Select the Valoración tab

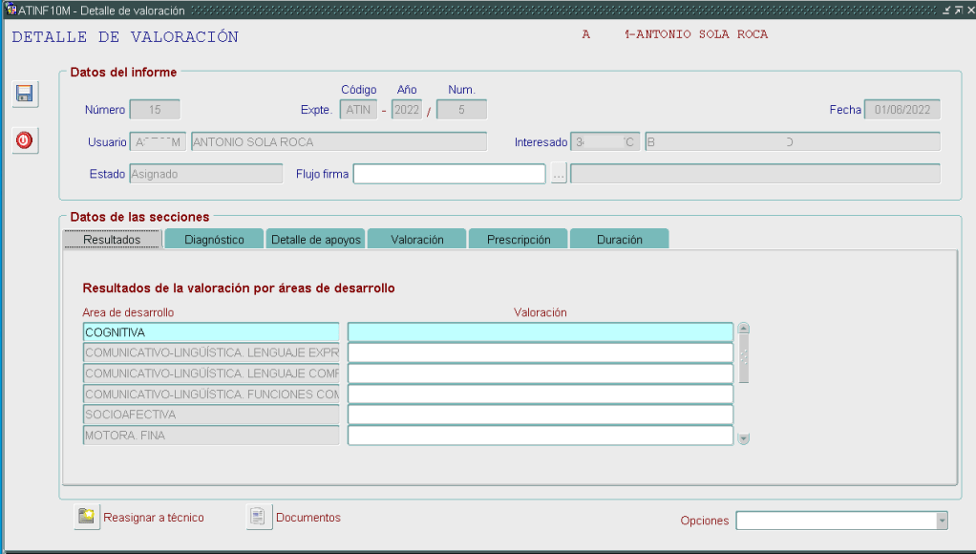[417, 240]
